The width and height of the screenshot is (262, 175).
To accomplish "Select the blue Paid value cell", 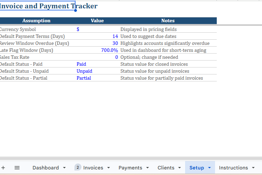I will (x=97, y=64).
